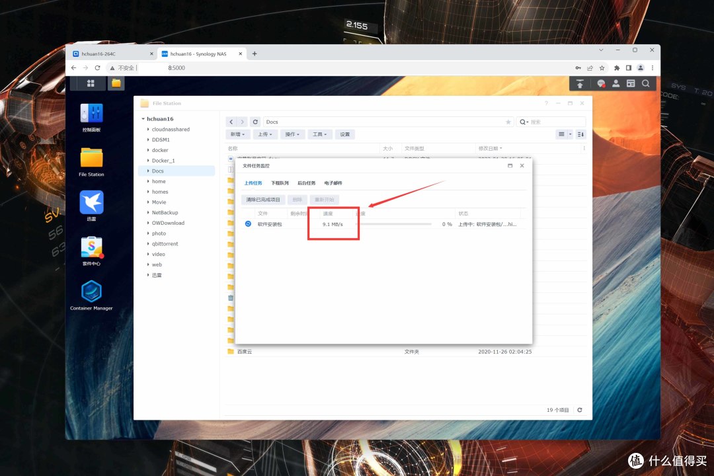
Task: Open the Package Center desktop icon
Action: tap(91, 247)
